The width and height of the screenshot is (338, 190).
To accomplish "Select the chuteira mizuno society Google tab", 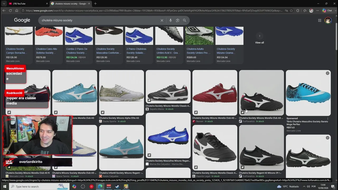I will pyautogui.click(x=71, y=4).
